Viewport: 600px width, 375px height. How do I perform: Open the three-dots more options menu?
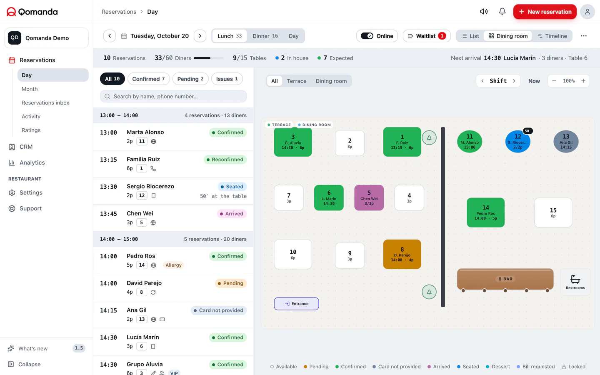(583, 36)
